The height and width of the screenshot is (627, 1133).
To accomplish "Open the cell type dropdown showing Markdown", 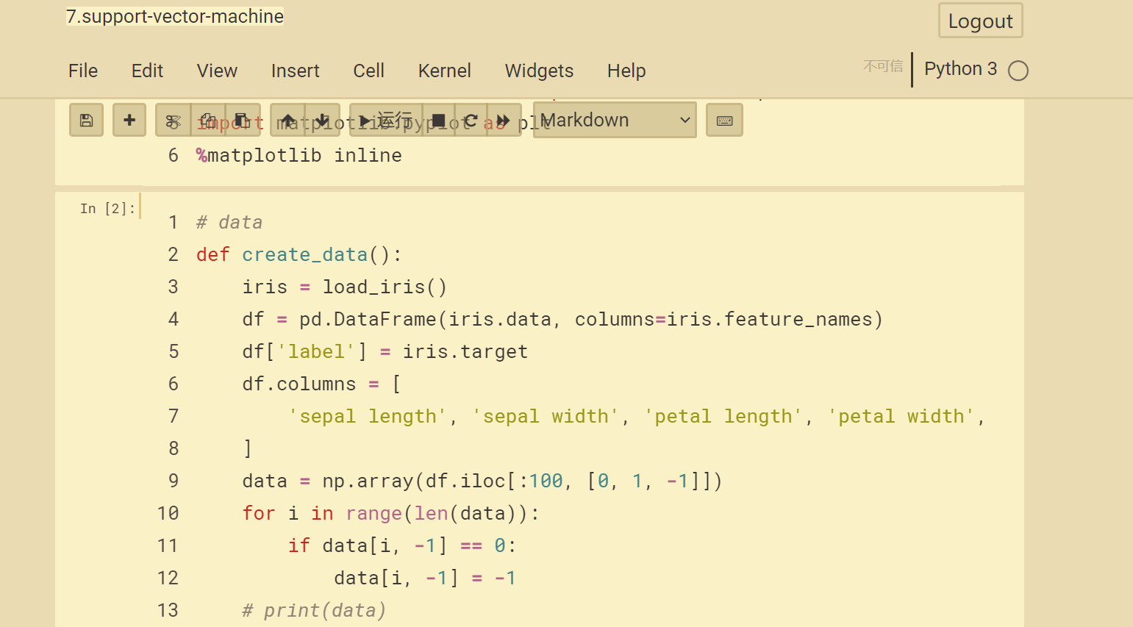I will pyautogui.click(x=615, y=120).
